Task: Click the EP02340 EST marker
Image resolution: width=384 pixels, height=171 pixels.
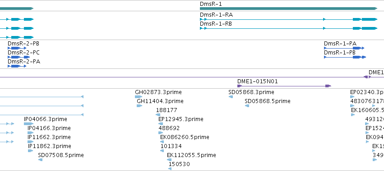Action: [x=352, y=97]
